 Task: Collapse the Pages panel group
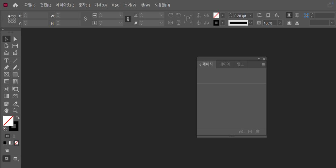259,59
